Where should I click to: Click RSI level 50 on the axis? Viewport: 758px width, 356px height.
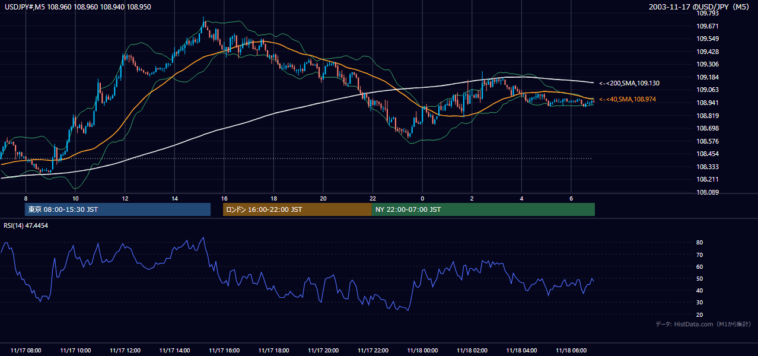pyautogui.click(x=700, y=279)
